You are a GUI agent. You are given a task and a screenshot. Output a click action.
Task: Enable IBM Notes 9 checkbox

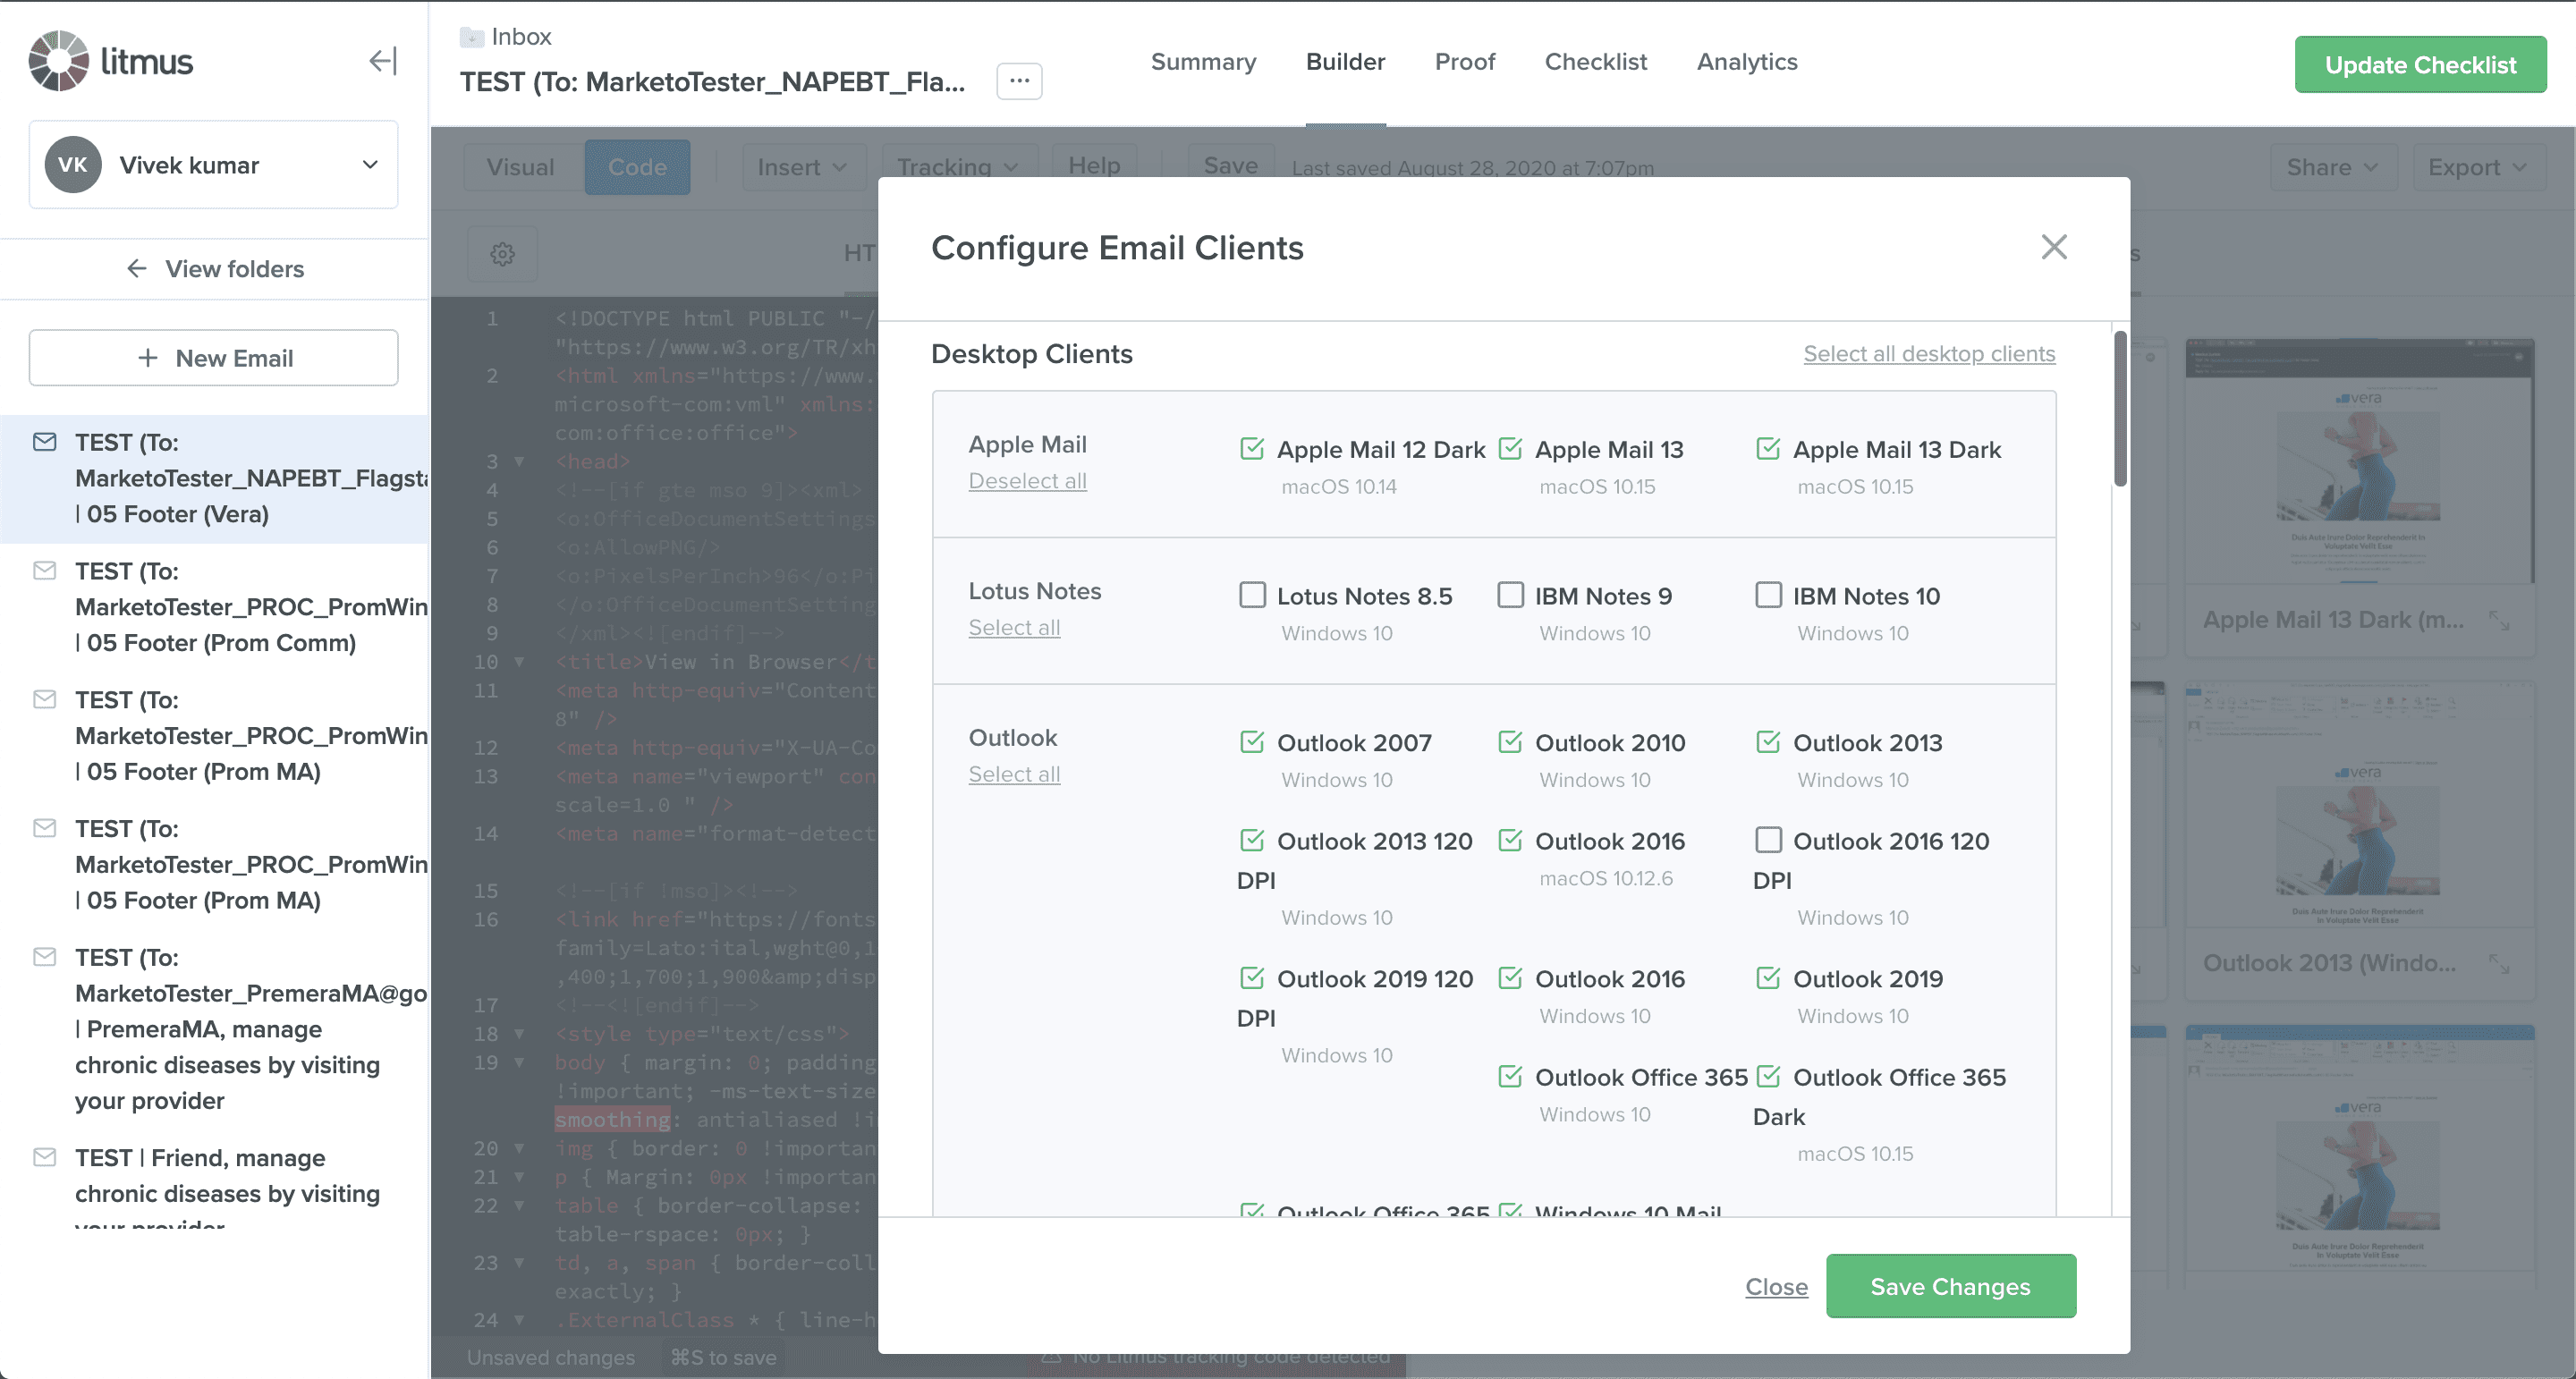point(1510,595)
